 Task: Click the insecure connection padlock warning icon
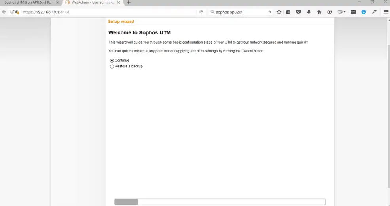17,12
